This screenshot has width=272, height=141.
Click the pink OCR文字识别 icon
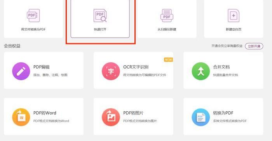pos(111,71)
